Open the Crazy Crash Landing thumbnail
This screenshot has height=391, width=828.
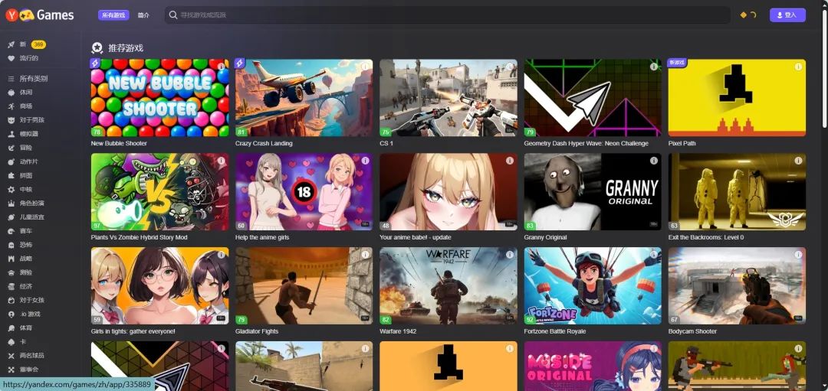click(x=304, y=97)
